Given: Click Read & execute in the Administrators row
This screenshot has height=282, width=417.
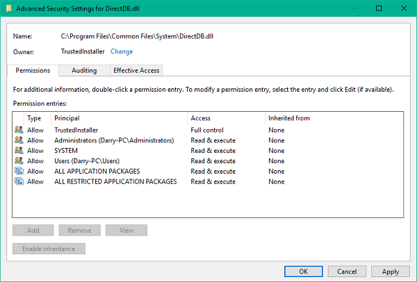Looking at the screenshot, I should pos(213,140).
